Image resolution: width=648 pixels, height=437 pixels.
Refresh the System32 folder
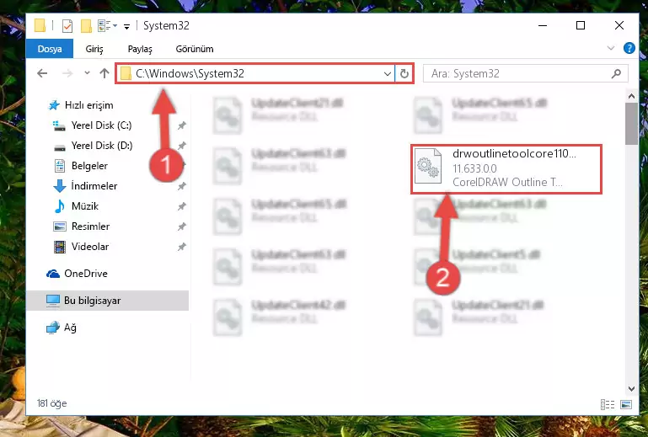coord(404,74)
